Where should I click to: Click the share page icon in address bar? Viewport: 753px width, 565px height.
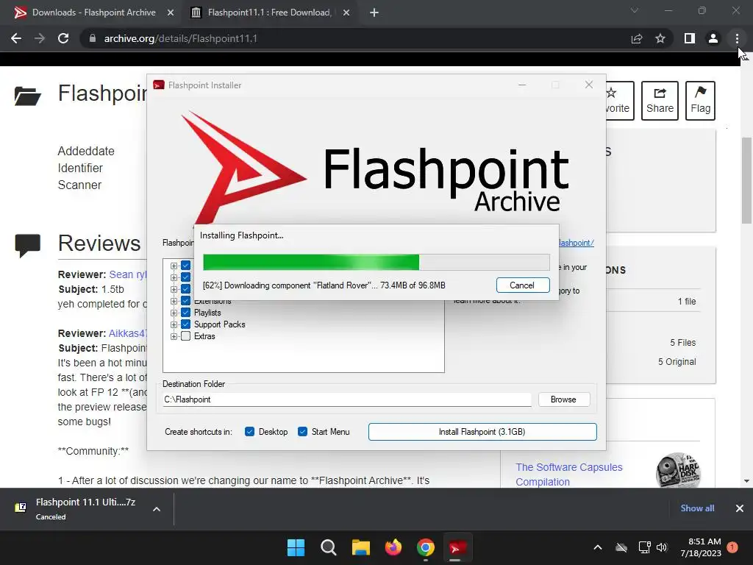pos(637,38)
